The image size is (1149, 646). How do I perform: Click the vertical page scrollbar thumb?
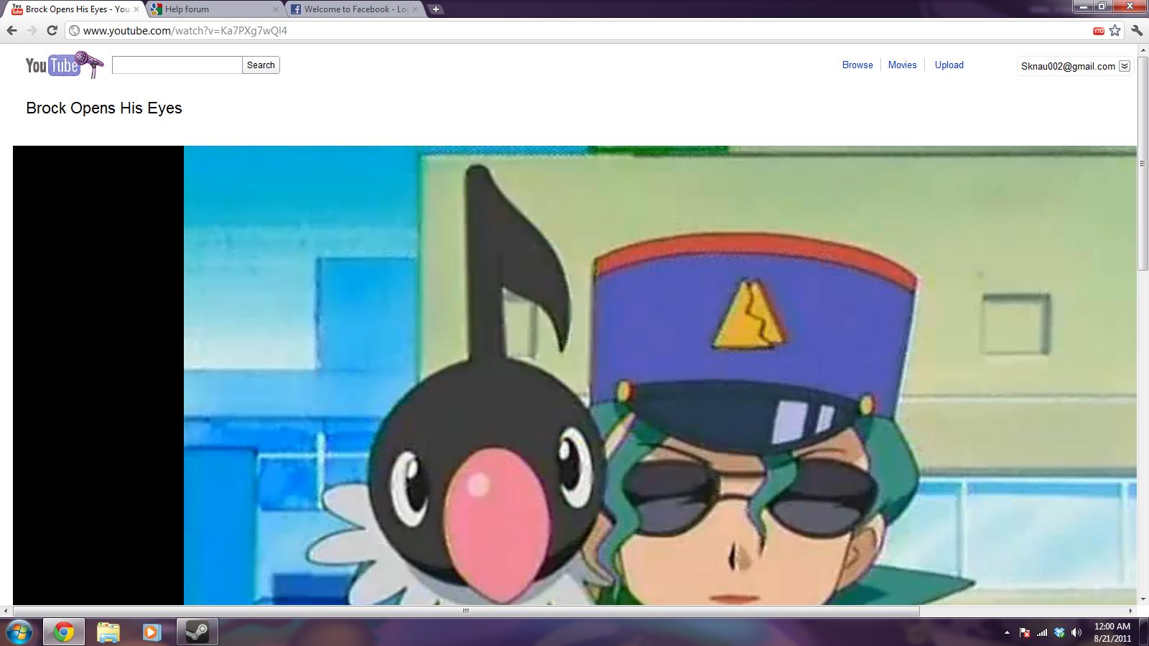click(x=1143, y=162)
